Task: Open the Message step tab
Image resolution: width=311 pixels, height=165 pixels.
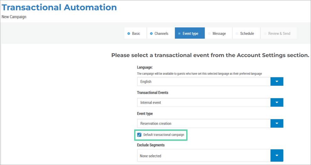Action: (x=219, y=33)
